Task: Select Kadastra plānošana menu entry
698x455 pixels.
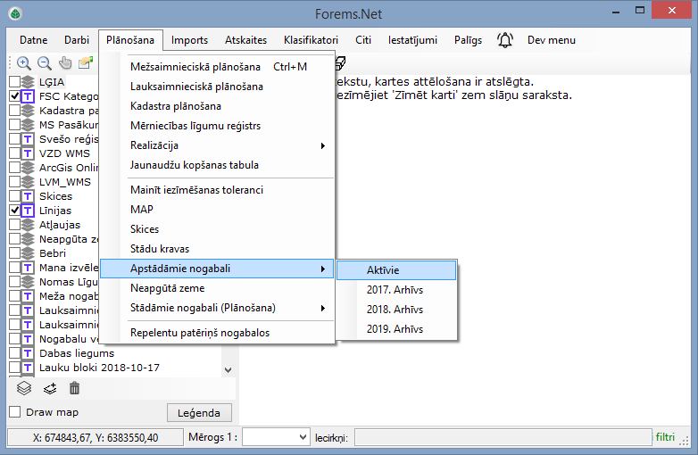Action: (x=217, y=106)
